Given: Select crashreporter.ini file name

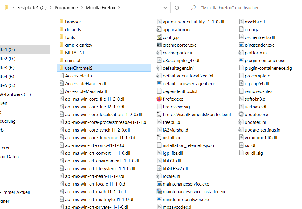Looking at the screenshot, I should [179, 53].
